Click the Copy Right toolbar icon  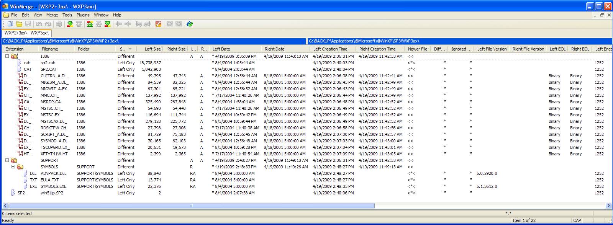click(x=119, y=24)
